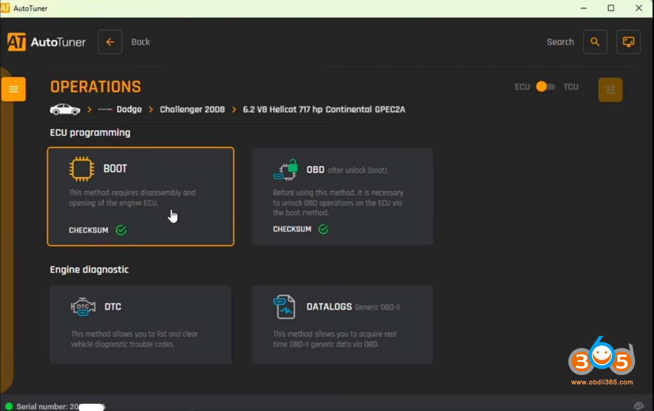Click the white car icon in the breadcrumb
654x411 pixels.
[x=65, y=110]
